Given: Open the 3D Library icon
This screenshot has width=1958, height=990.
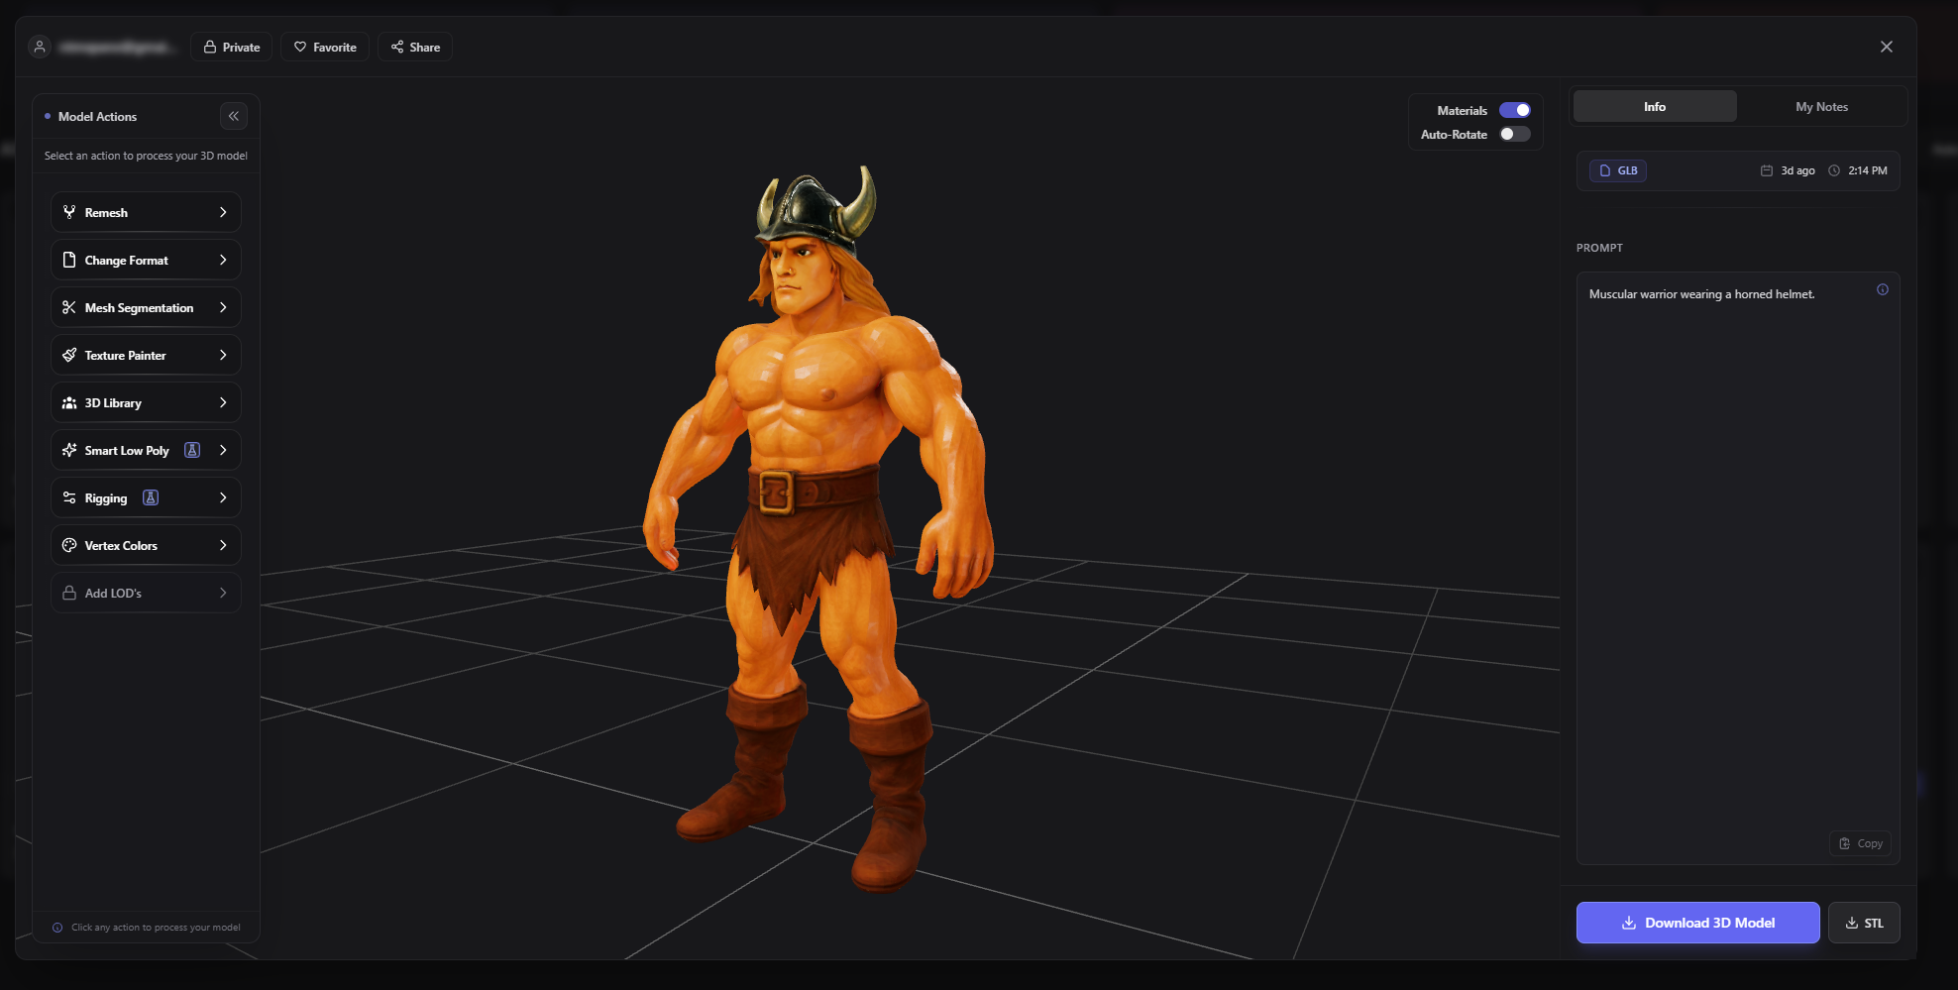Looking at the screenshot, I should [x=69, y=402].
